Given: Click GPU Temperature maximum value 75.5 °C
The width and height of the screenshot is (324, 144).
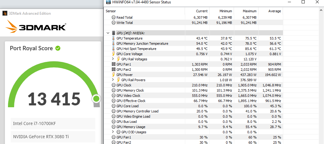Looking at the screenshot, I should click(251, 38).
